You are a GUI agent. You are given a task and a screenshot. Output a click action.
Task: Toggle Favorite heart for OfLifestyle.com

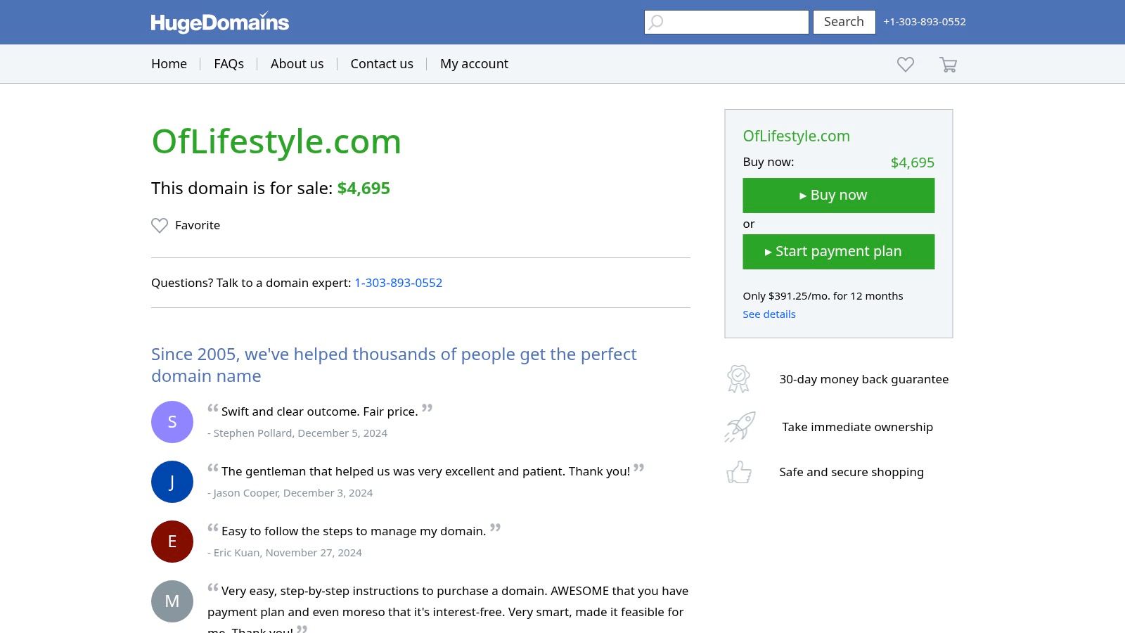[160, 225]
